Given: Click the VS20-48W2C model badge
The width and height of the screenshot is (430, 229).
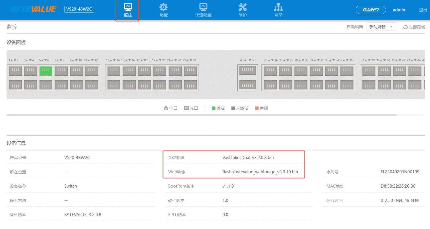Looking at the screenshot, I should [x=79, y=9].
